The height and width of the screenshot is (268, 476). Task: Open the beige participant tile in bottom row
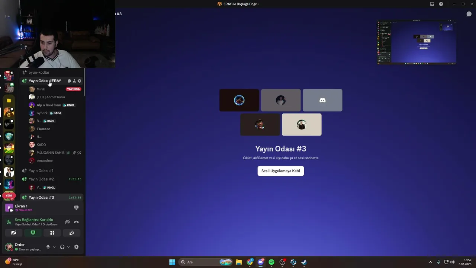(x=302, y=125)
